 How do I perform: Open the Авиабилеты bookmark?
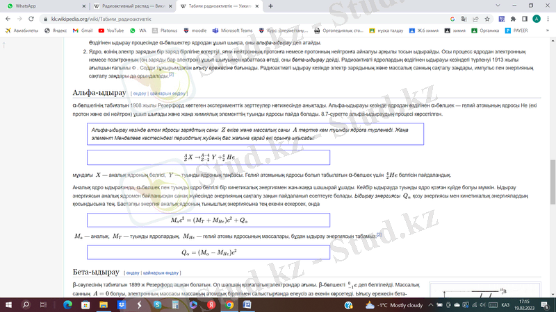pos(22,31)
